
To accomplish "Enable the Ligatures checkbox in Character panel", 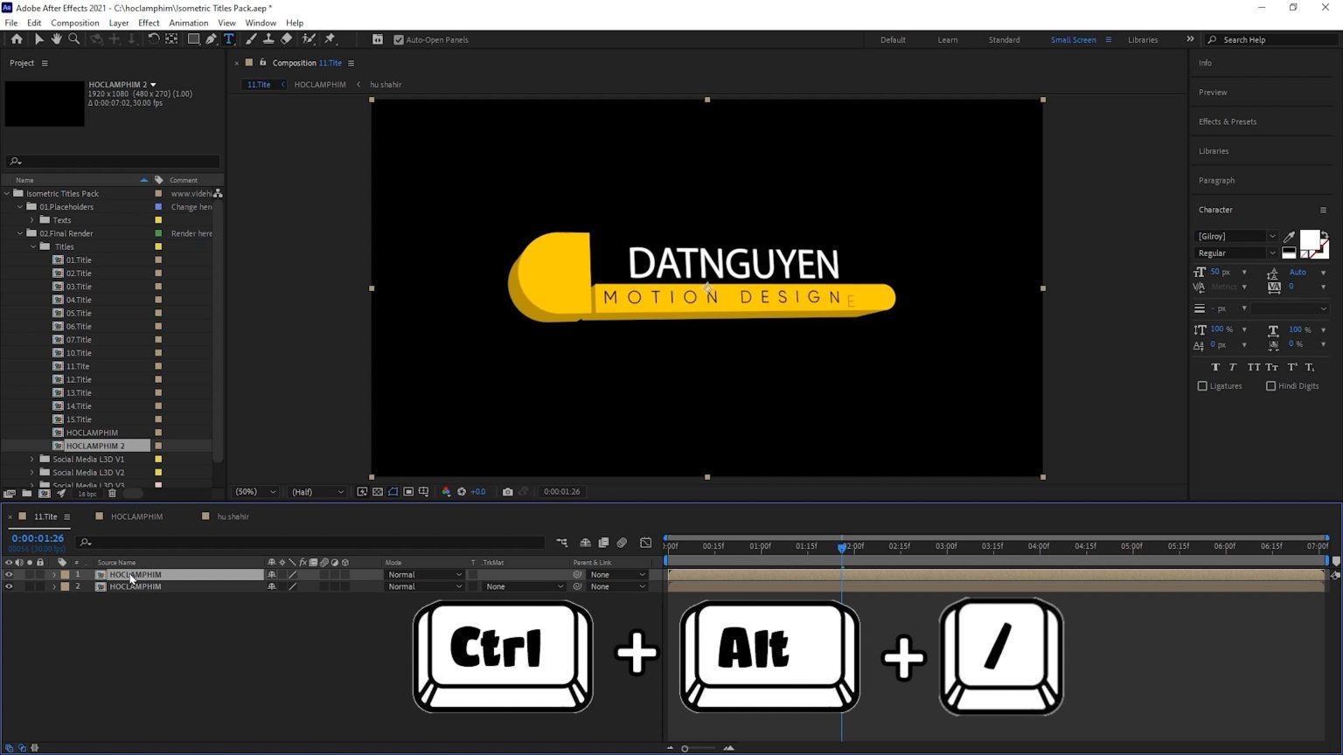I will point(1203,385).
